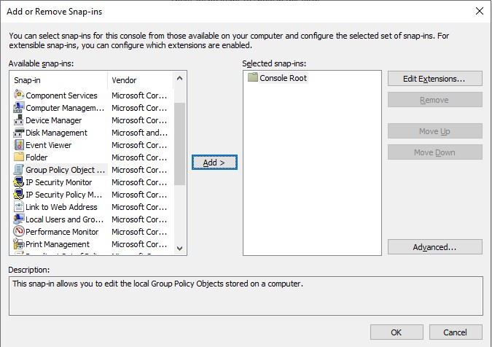This screenshot has height=347, width=492.
Task: Confirm with the OK button
Action: (x=397, y=332)
